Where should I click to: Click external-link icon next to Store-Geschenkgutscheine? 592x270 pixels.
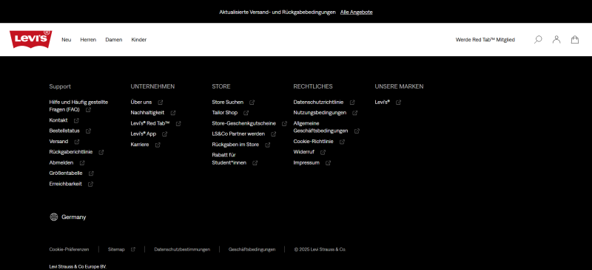pyautogui.click(x=284, y=123)
